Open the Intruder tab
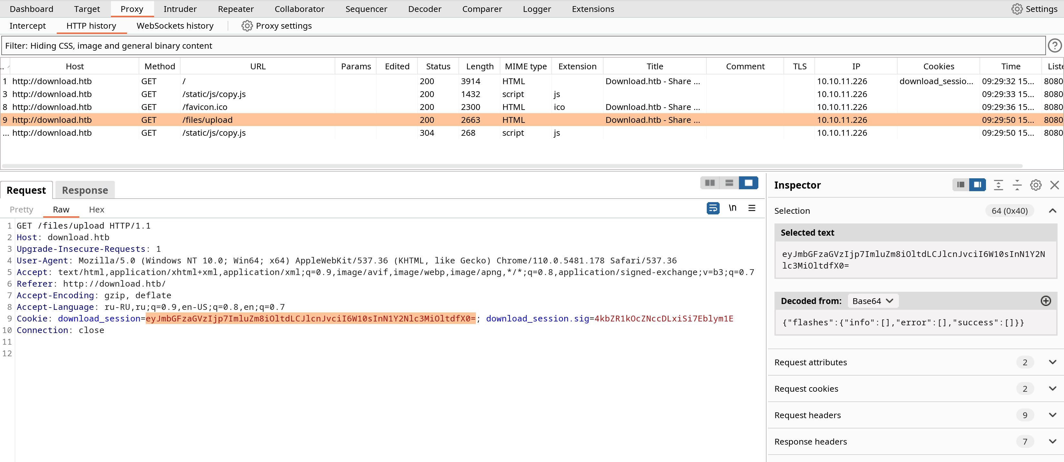This screenshot has width=1064, height=462. click(x=180, y=9)
